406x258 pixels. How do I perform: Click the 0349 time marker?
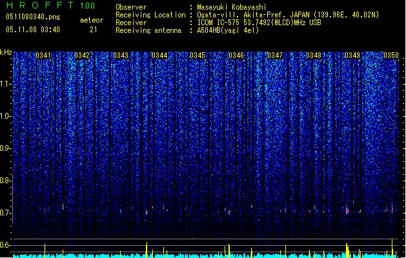pyautogui.click(x=352, y=55)
